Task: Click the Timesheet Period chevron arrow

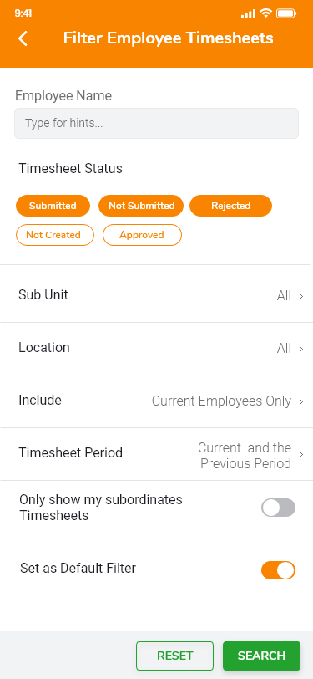Action: click(301, 455)
